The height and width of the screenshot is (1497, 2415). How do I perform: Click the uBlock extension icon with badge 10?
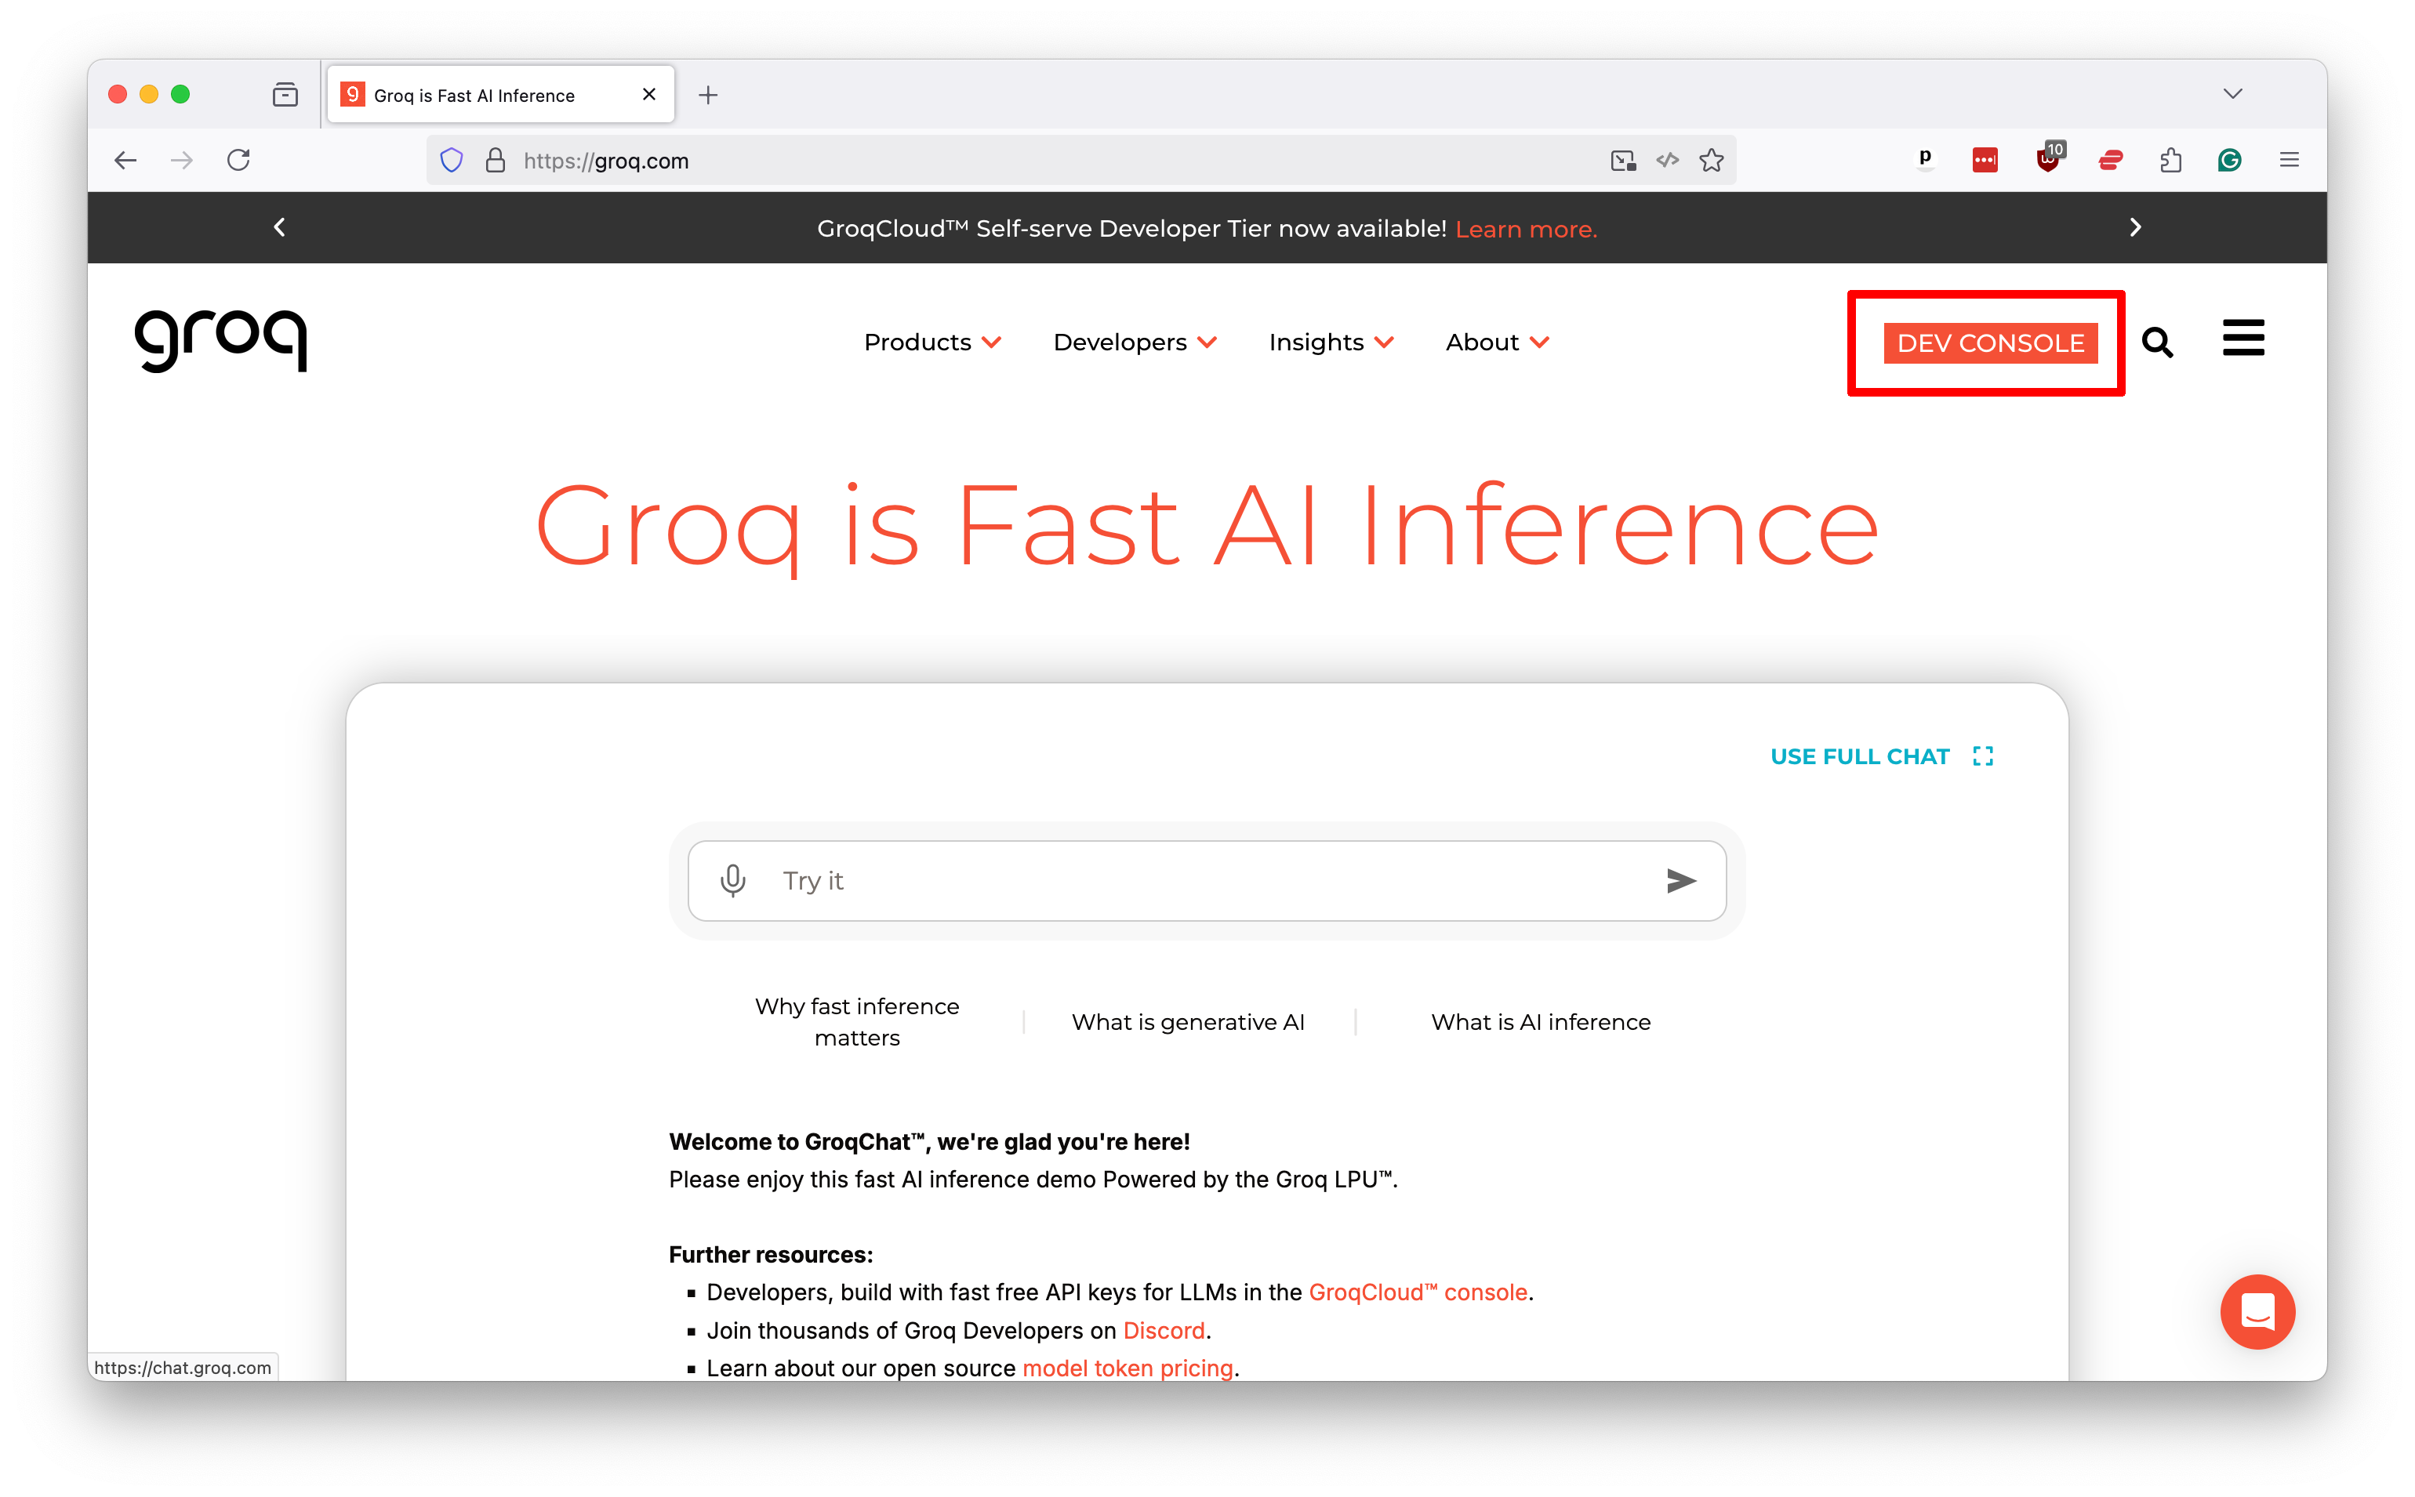[2050, 158]
